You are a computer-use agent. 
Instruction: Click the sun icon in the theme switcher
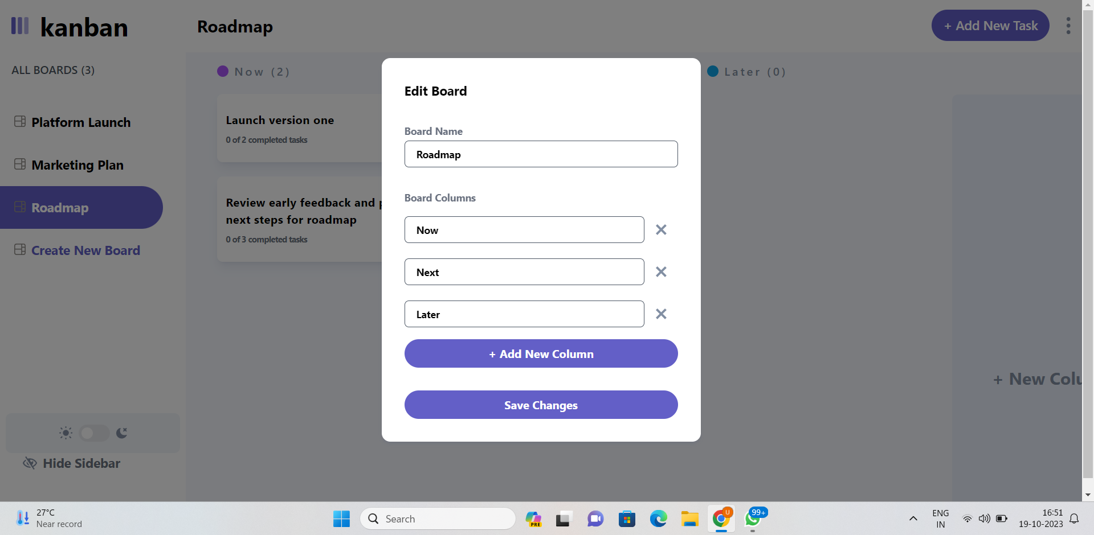65,433
